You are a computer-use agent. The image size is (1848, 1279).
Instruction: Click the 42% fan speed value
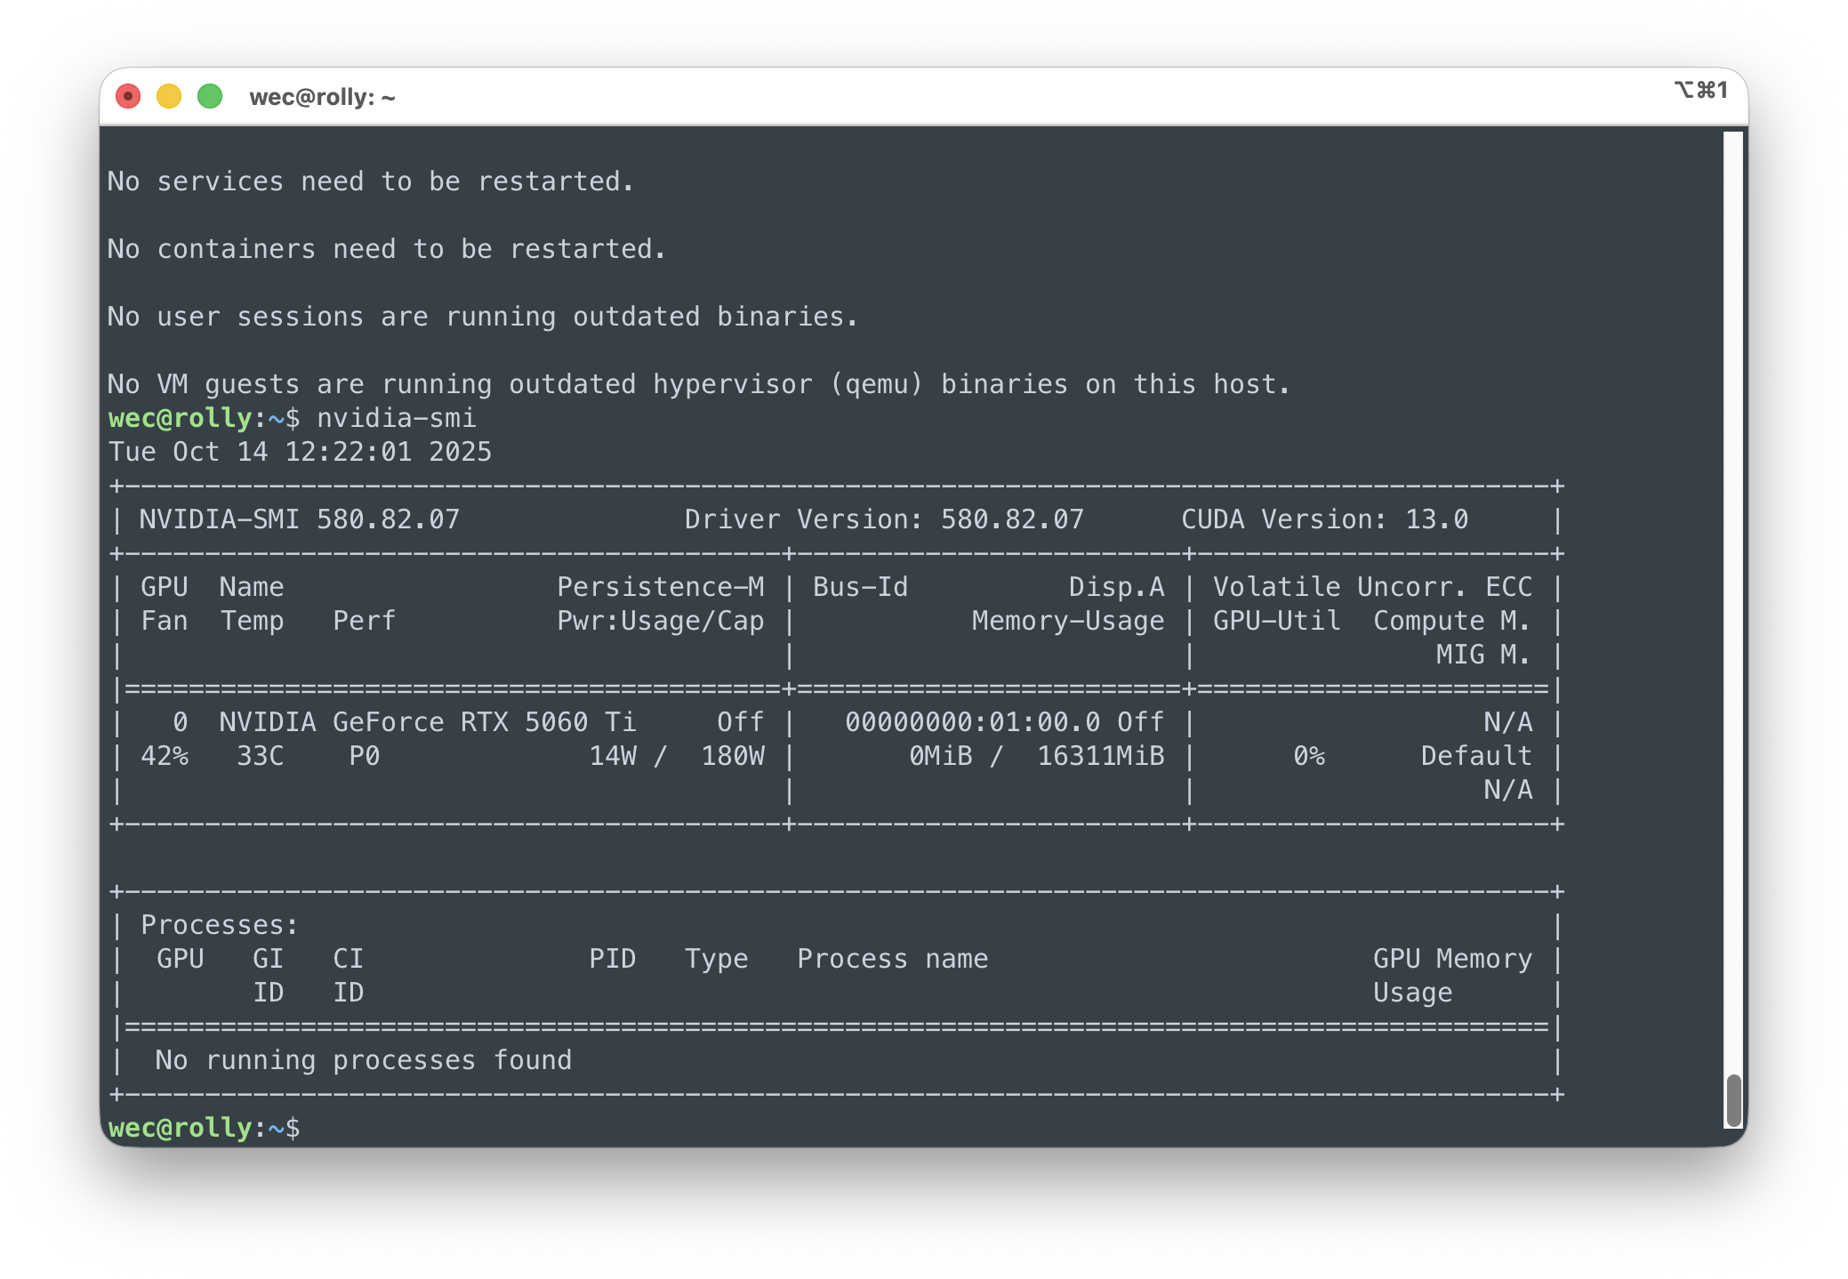(165, 756)
